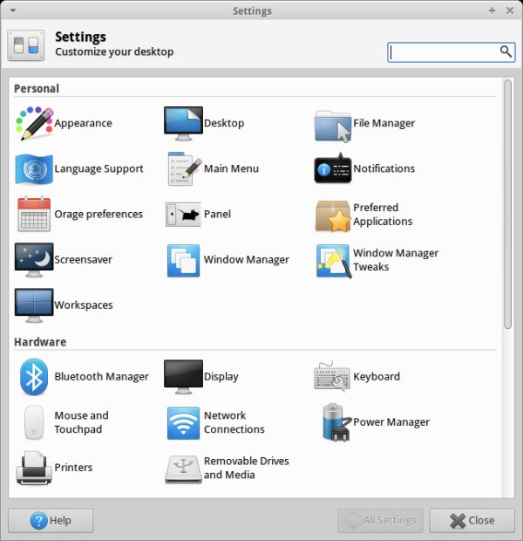Click the vertical scrollbar handle
The width and height of the screenshot is (523, 541).
(x=507, y=204)
